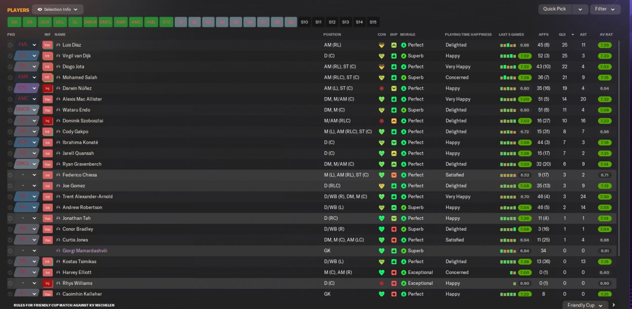Click the condition icon for Trent Alexander-Arnold
The image size is (632, 309).
click(381, 197)
